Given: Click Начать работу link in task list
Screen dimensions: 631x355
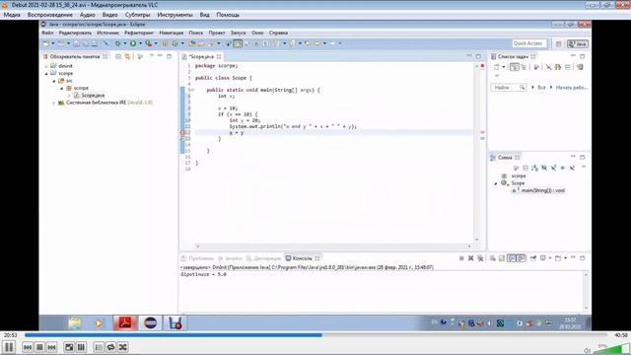Looking at the screenshot, I should (572, 88).
